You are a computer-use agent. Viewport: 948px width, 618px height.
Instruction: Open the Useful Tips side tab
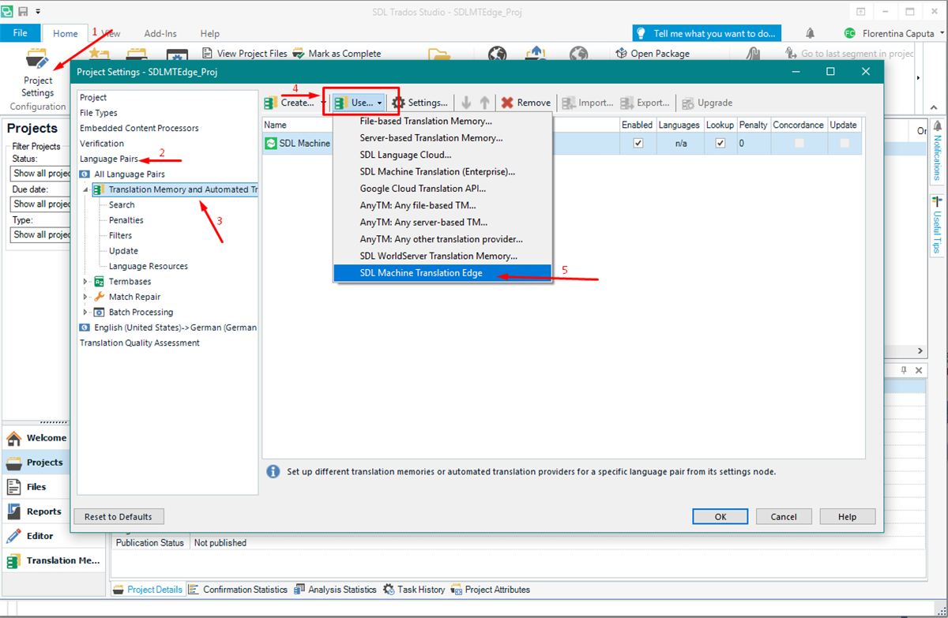pyautogui.click(x=937, y=225)
